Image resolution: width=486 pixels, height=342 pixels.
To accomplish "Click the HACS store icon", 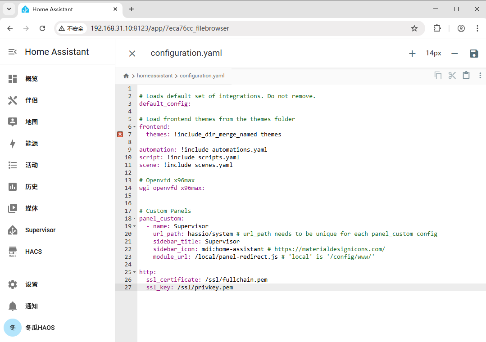I will [x=13, y=252].
